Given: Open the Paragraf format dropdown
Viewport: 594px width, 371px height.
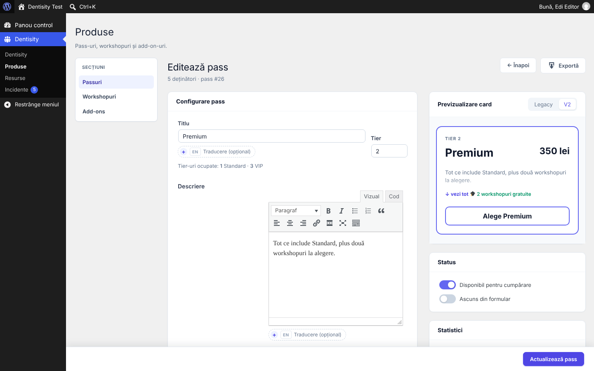Looking at the screenshot, I should 296,211.
